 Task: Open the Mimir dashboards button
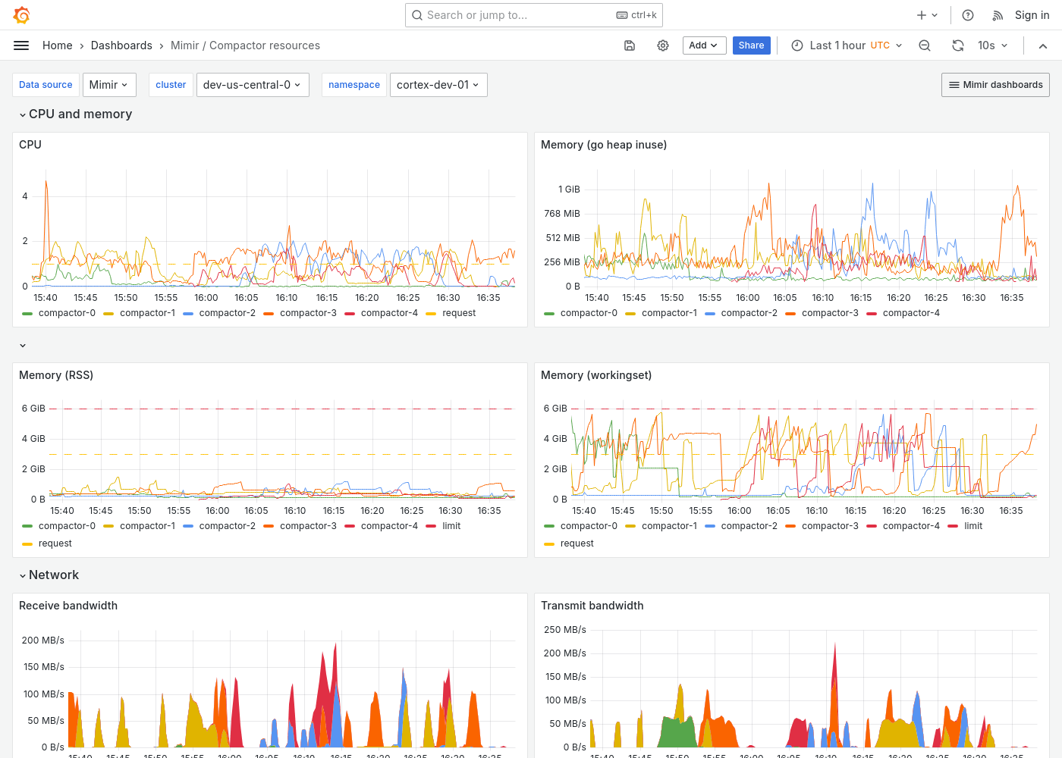(x=994, y=84)
